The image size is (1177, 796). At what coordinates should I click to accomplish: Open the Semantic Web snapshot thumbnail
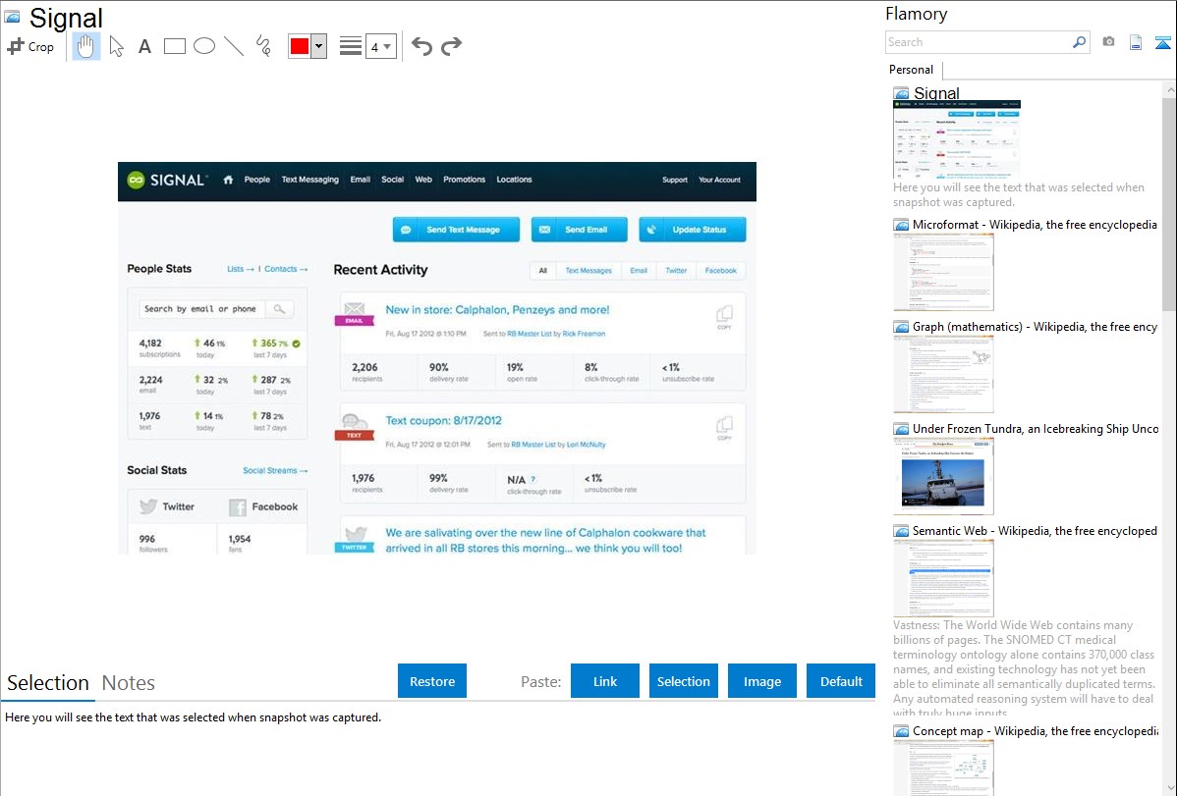943,578
